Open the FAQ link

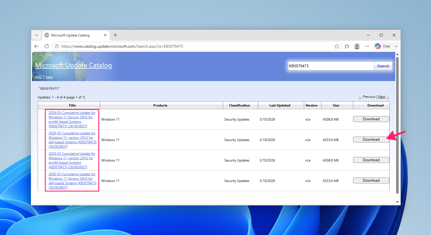click(38, 77)
